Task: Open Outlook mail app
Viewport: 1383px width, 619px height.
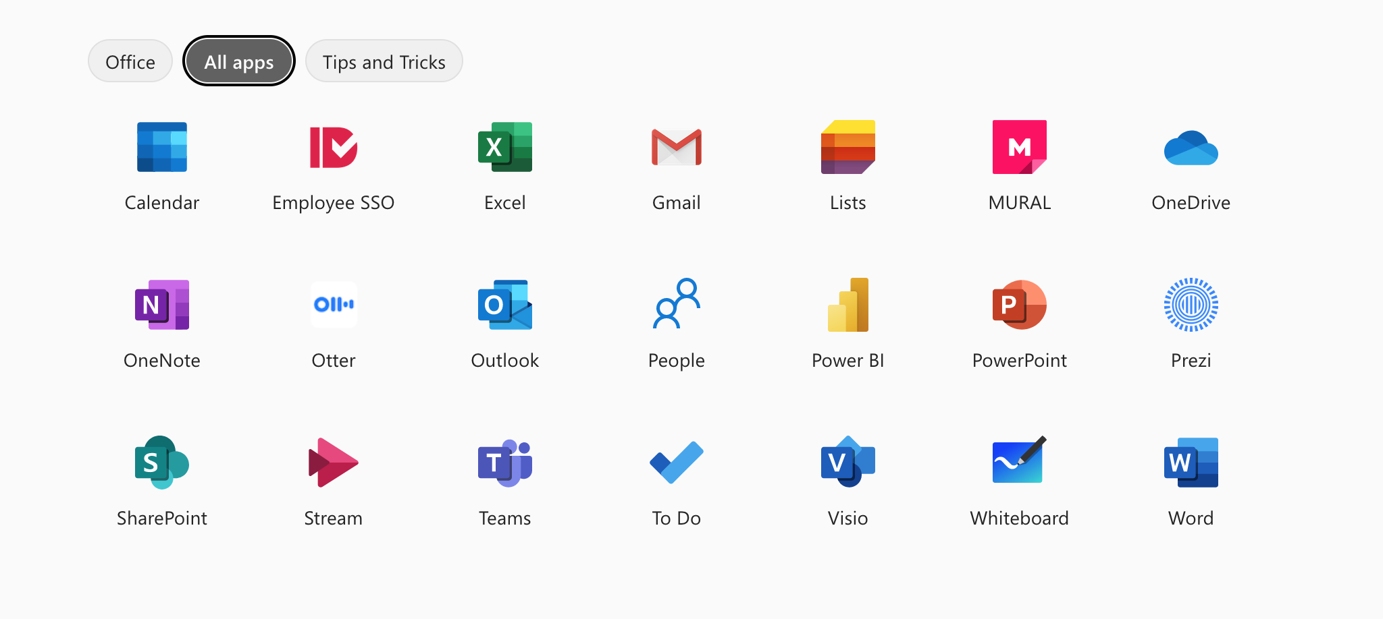Action: pos(504,305)
